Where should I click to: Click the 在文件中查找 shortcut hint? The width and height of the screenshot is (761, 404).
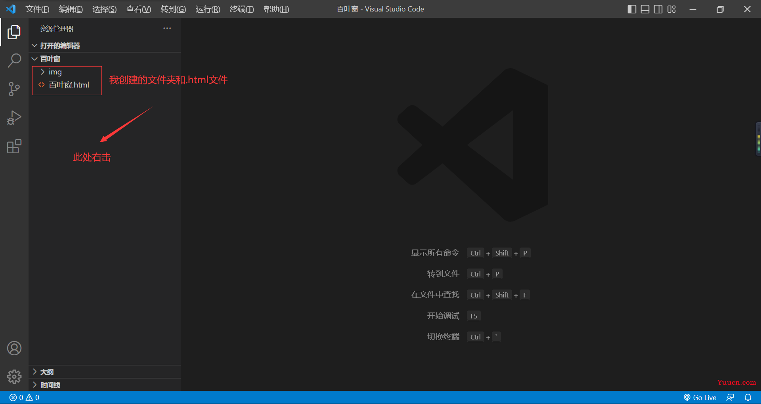tap(435, 295)
